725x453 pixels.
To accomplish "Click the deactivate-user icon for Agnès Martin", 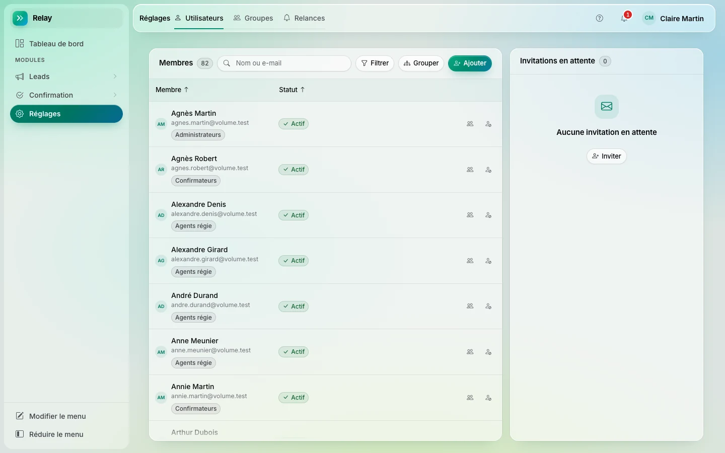I will [x=488, y=124].
